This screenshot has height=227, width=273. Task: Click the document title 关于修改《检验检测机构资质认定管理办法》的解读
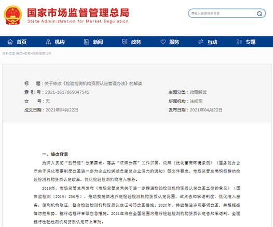click(93, 83)
